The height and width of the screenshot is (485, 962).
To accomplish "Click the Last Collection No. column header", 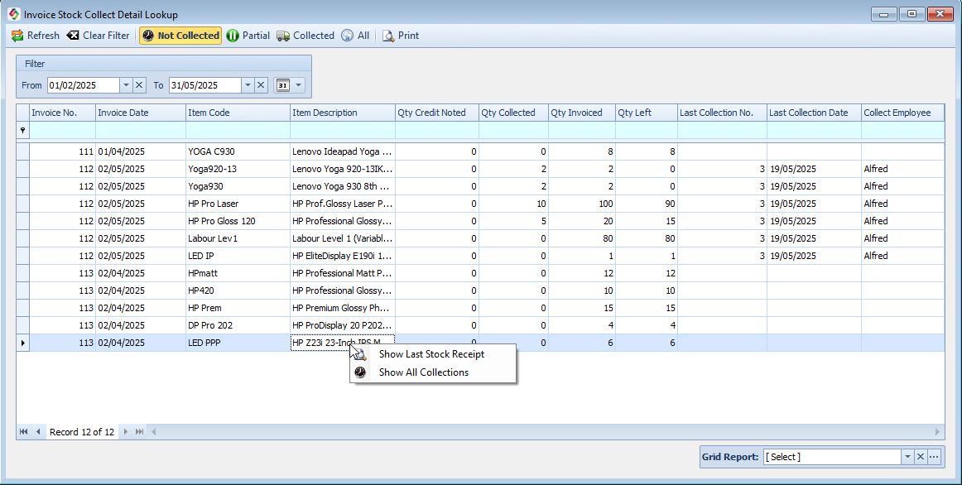I will [x=722, y=113].
